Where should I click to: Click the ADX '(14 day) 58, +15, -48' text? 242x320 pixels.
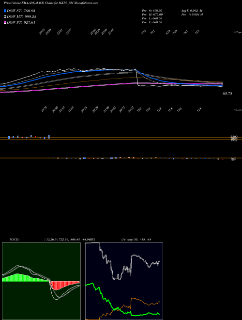pyautogui.click(x=136, y=240)
